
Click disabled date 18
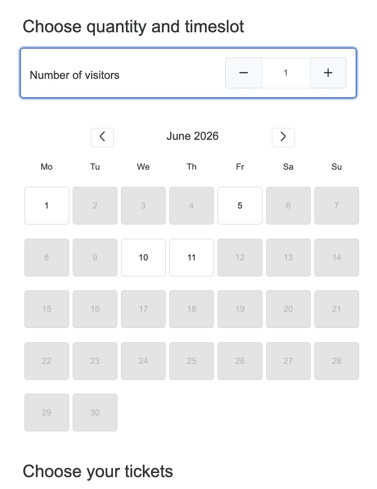click(x=191, y=309)
